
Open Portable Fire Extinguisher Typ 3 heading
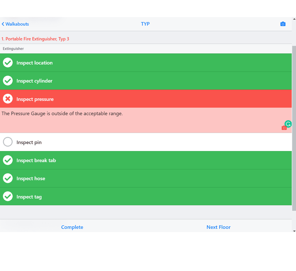pos(35,39)
